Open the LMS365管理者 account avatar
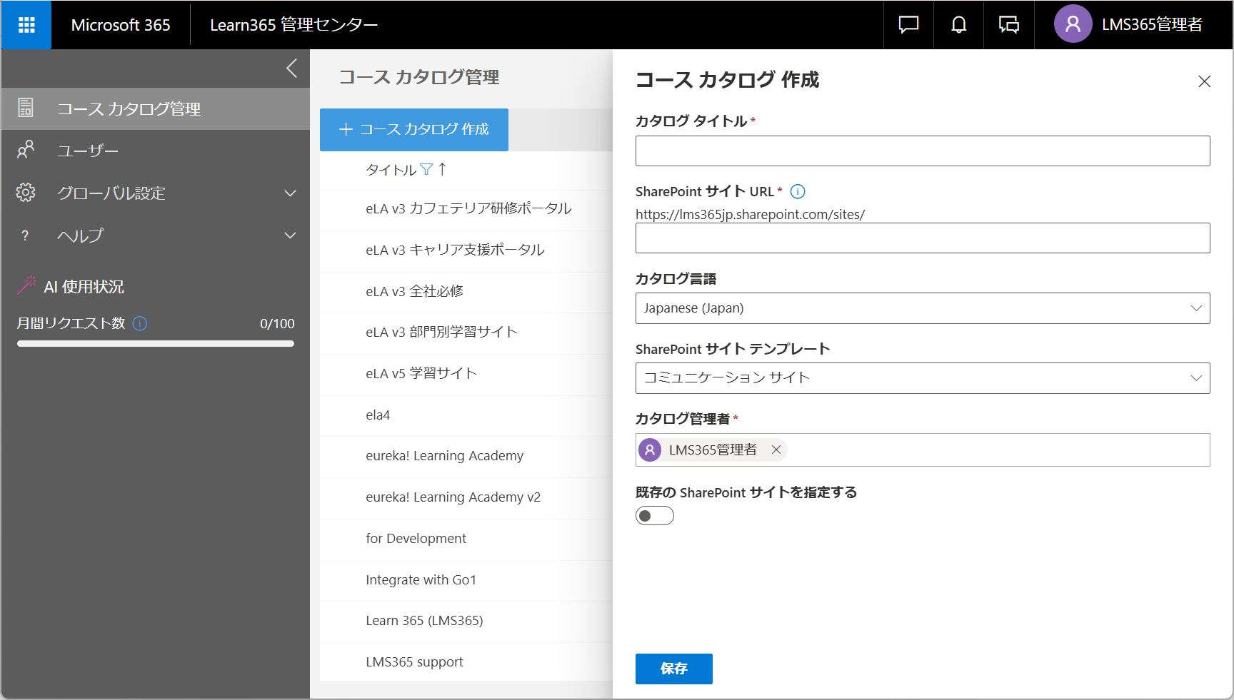1234x700 pixels. pos(1073,24)
